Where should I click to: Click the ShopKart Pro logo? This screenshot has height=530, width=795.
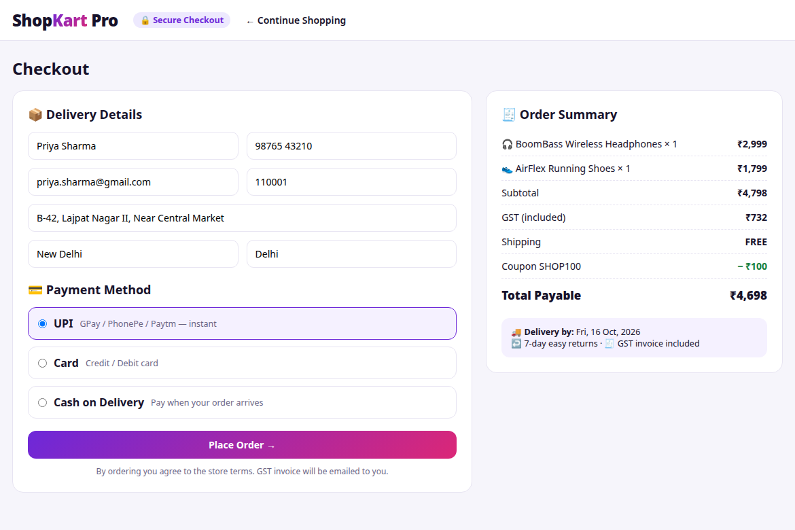coord(65,20)
